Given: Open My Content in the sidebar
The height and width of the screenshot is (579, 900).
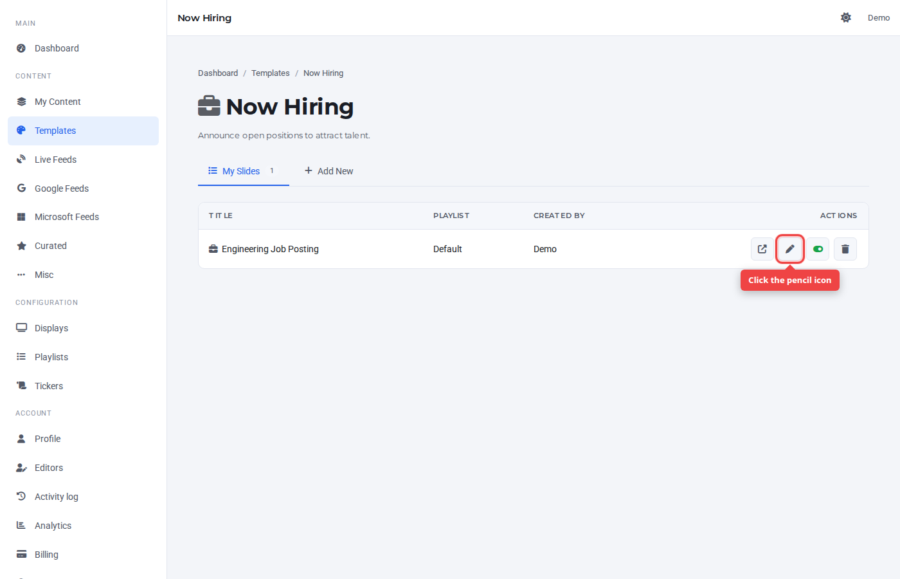Looking at the screenshot, I should pyautogui.click(x=83, y=102).
